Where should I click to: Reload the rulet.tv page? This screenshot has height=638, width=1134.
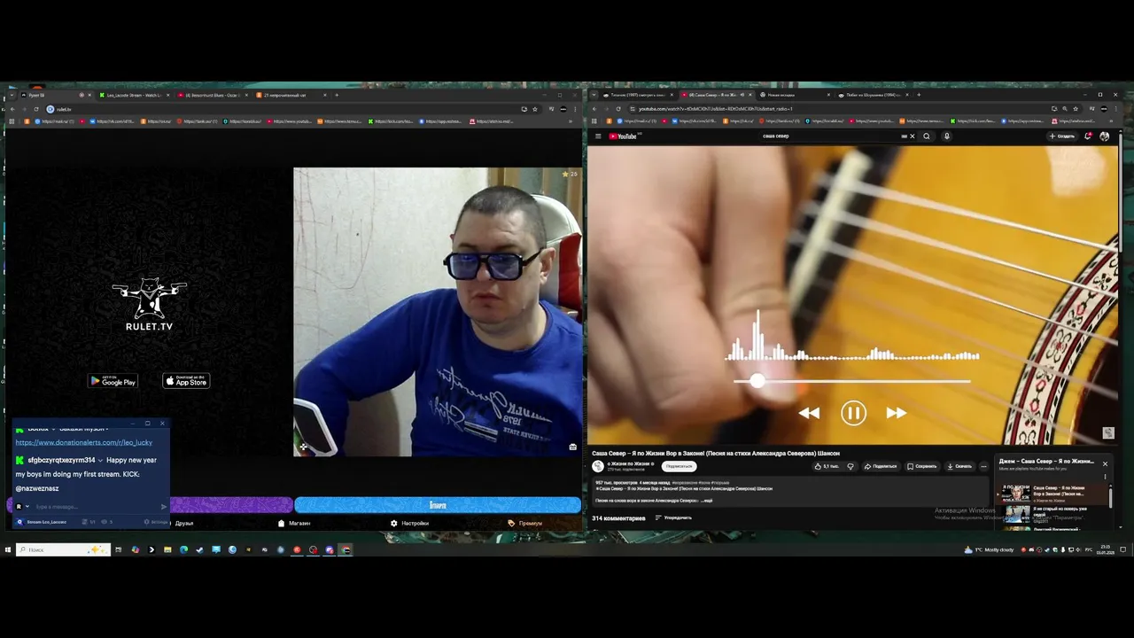click(37, 109)
